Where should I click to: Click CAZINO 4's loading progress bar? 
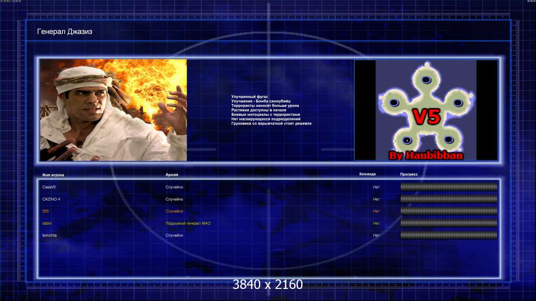[449, 199]
